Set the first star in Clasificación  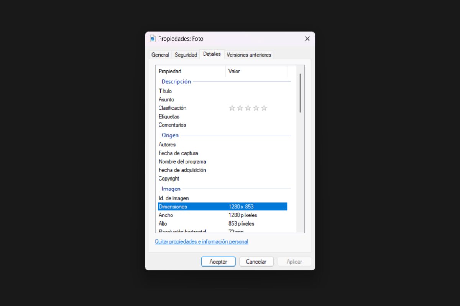[x=232, y=108]
